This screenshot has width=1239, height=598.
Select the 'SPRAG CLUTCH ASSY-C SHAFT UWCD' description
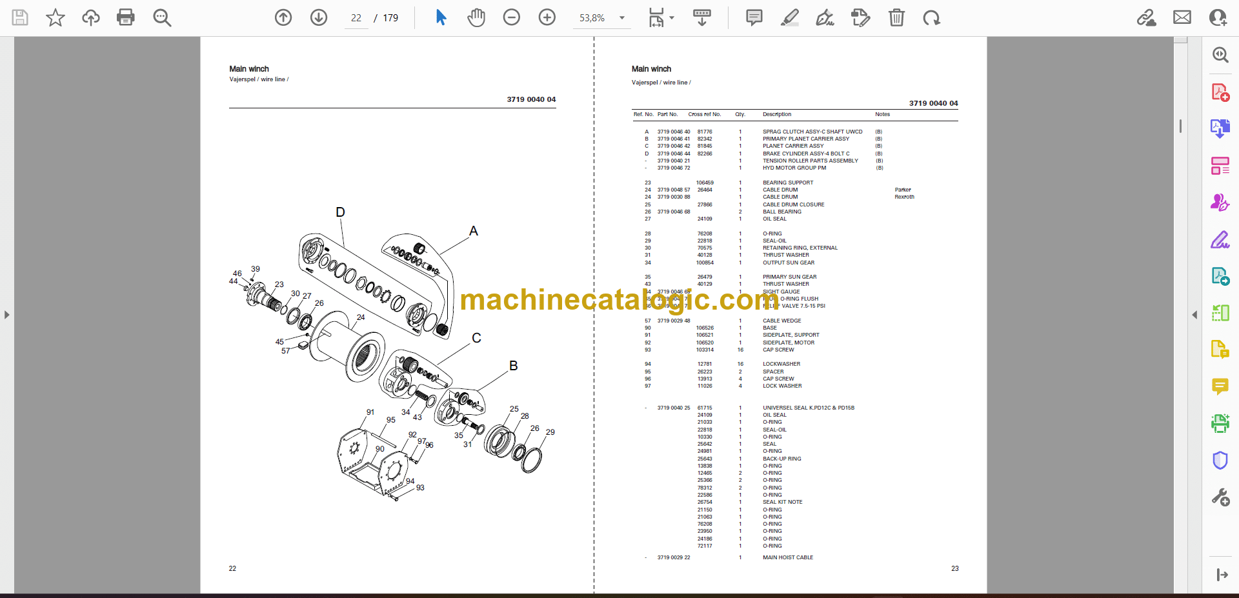tap(812, 132)
